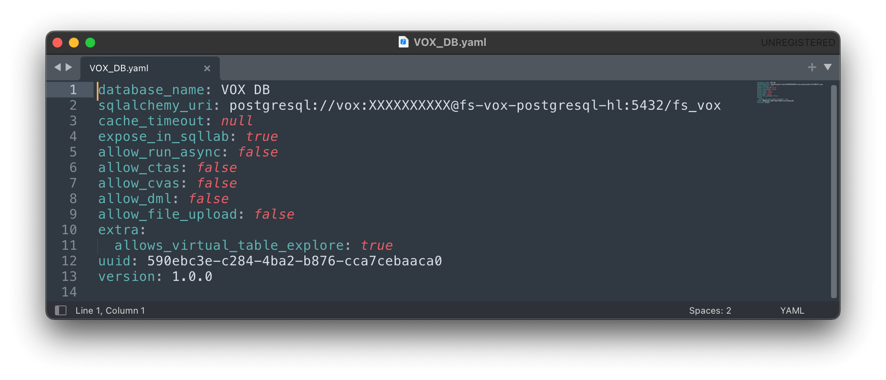Open the YAML syntax selector

pos(792,311)
